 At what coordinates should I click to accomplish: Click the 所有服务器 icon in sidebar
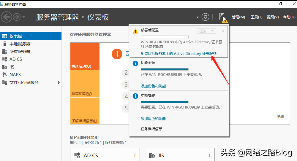5,52
